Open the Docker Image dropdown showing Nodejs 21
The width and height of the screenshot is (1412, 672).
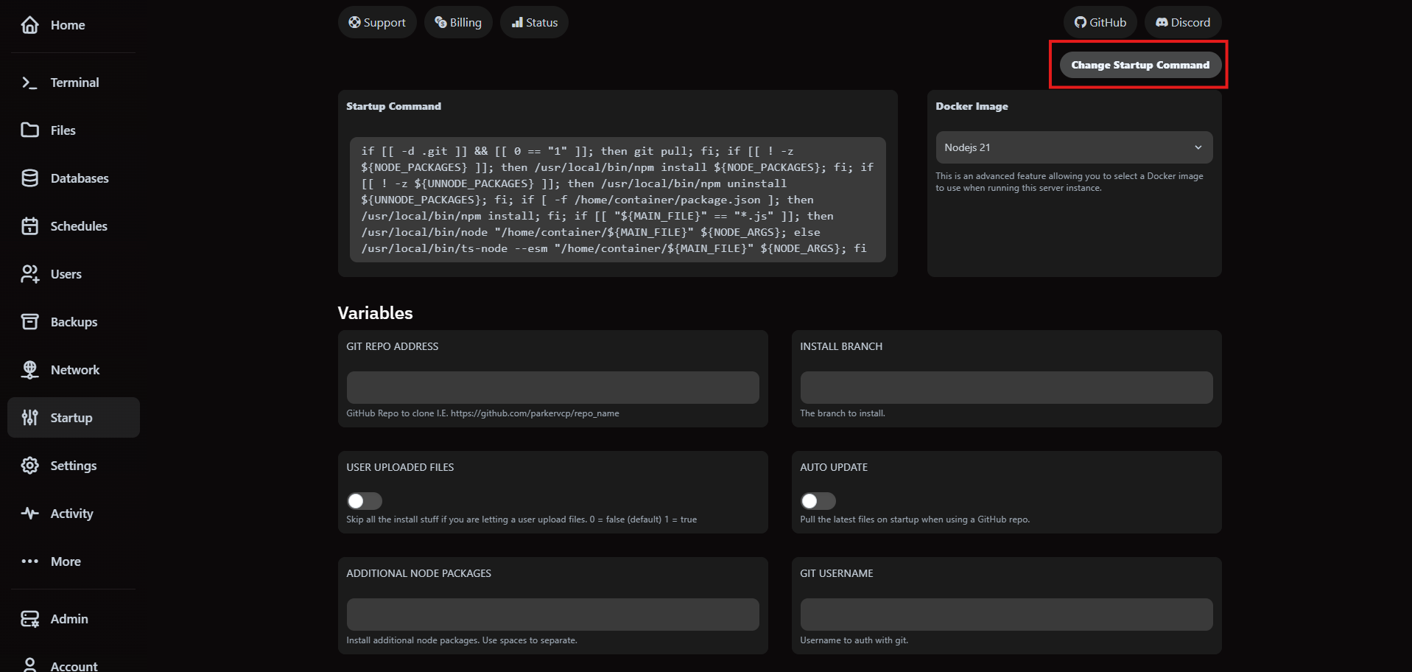(1073, 147)
